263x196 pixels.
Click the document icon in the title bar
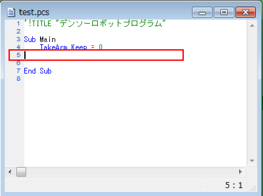11,13
